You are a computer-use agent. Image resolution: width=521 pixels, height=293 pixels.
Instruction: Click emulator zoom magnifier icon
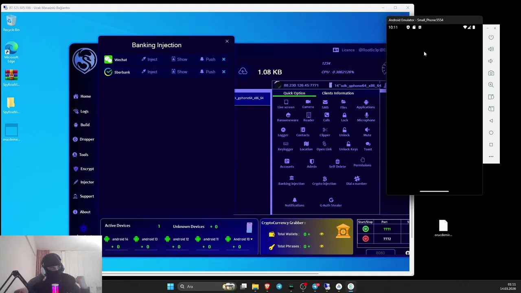[491, 85]
